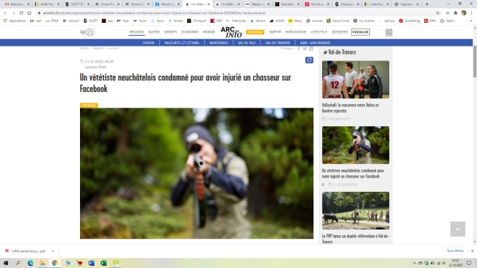Open Excel from the taskbar
The image size is (477, 268).
click(x=104, y=263)
